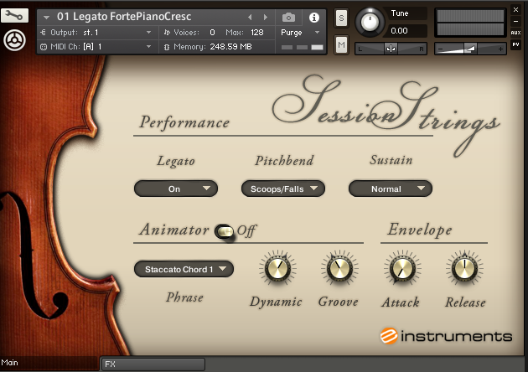Expand the Sustain Normal dropdown
528x372 pixels.
click(391, 189)
